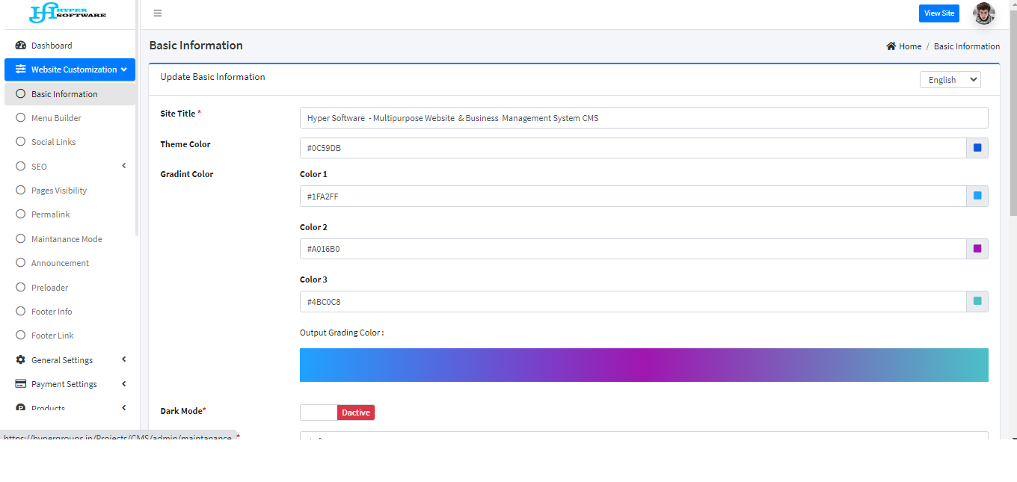1017x482 pixels.
Task: Click the Website Customization sliders icon
Action: [x=21, y=69]
